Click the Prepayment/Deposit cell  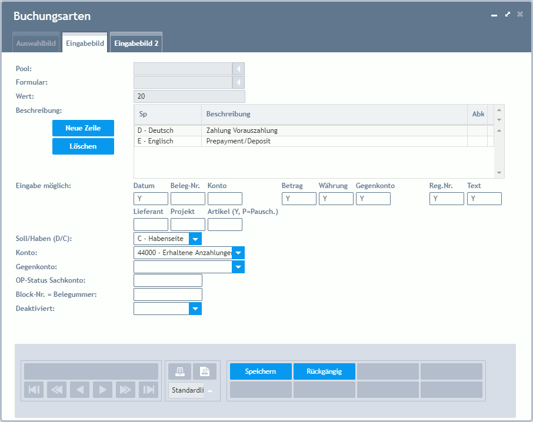click(335, 141)
